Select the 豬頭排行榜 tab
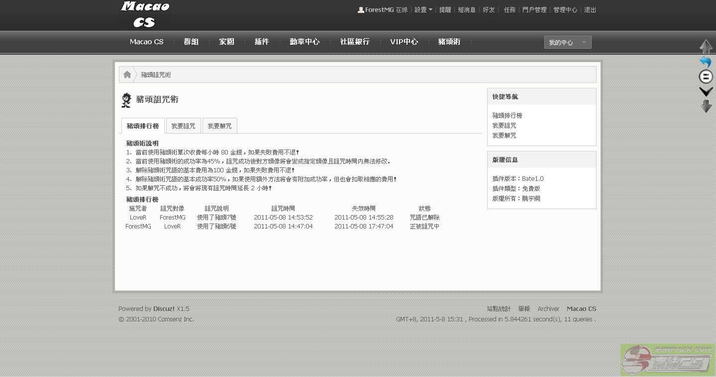 (143, 126)
